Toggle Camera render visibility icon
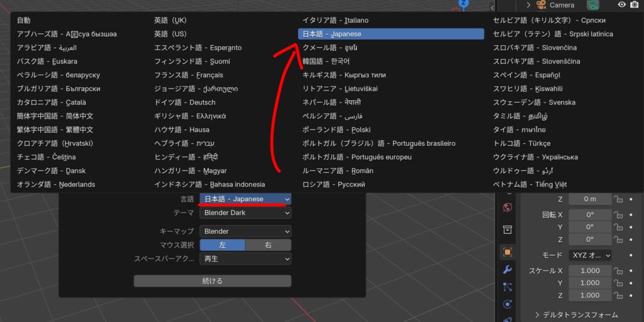Image resolution: width=644 pixels, height=322 pixels. [635, 5]
